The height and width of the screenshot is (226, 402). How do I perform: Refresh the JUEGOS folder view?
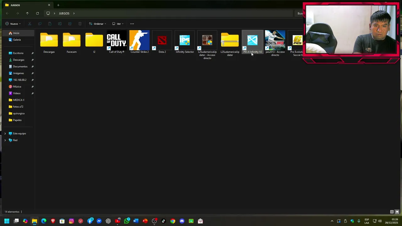tap(37, 13)
